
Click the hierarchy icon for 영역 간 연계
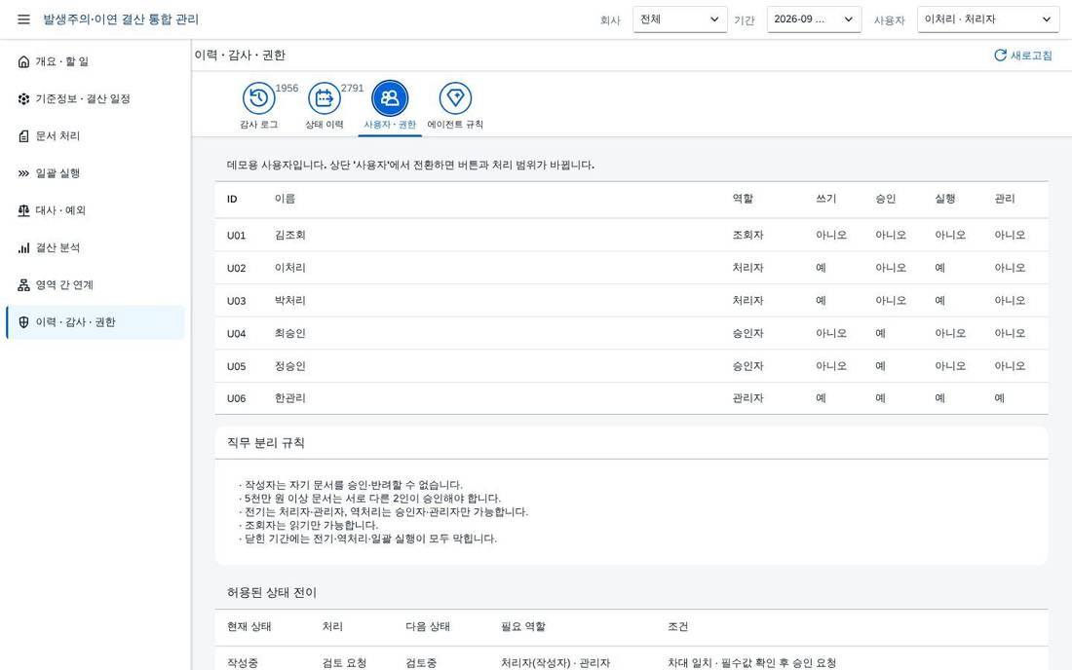pos(23,284)
